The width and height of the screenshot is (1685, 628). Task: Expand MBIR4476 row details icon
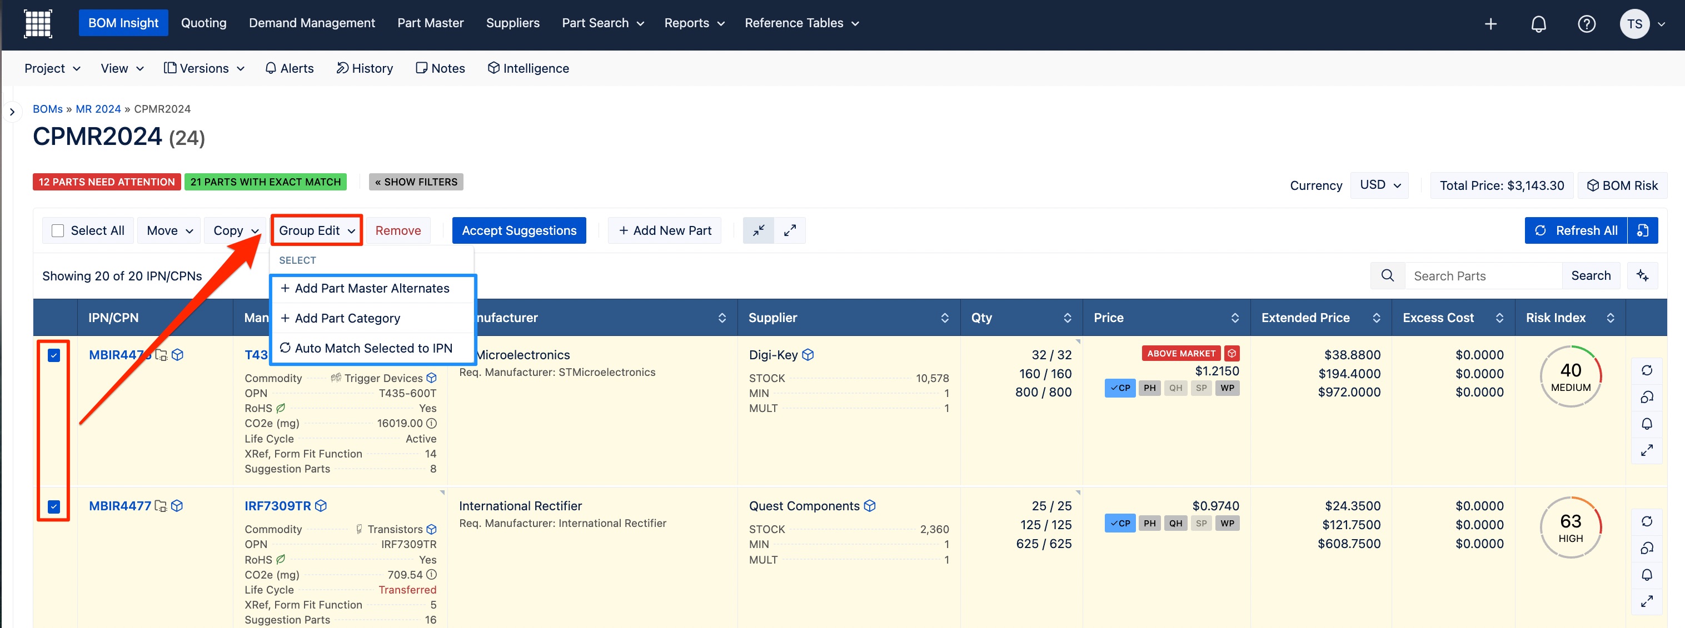tap(1647, 450)
